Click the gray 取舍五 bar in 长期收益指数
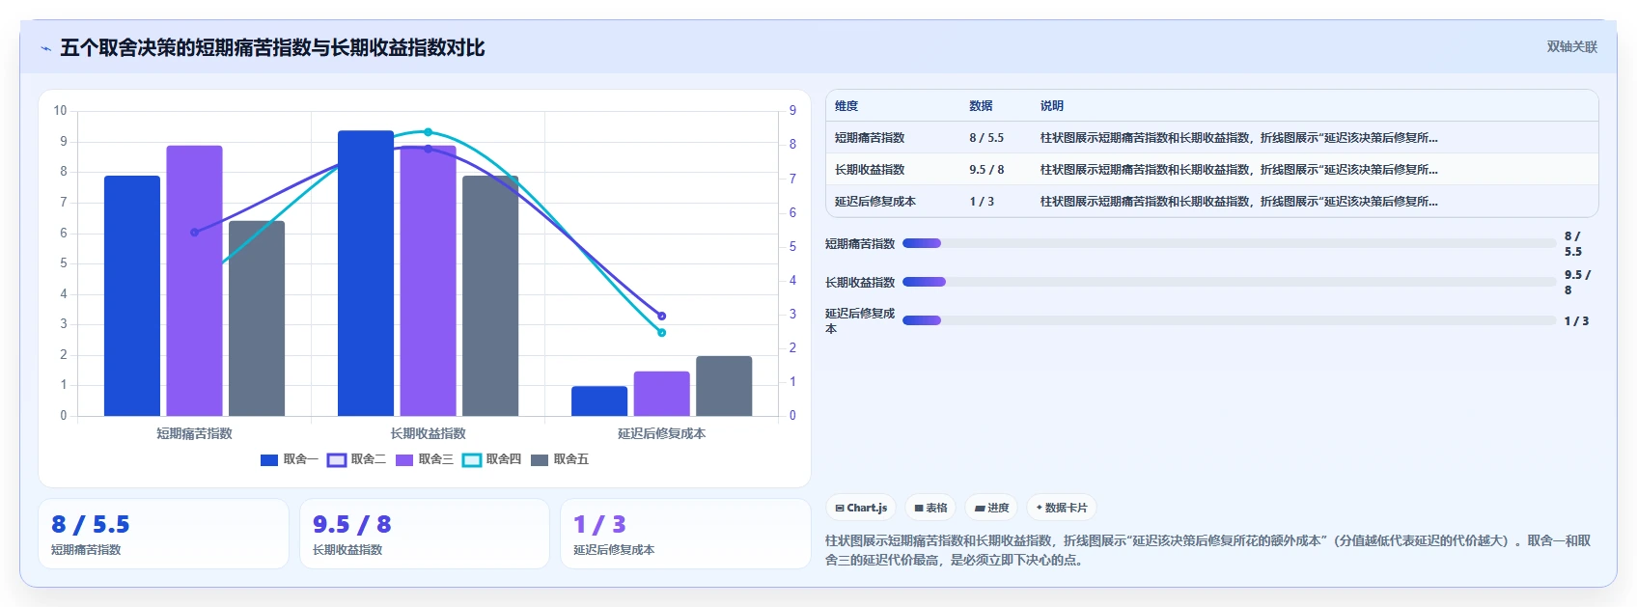 490,296
